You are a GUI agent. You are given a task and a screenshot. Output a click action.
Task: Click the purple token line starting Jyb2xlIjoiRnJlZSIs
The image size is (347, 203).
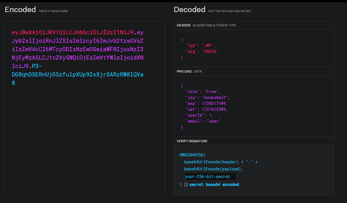[x=78, y=41]
